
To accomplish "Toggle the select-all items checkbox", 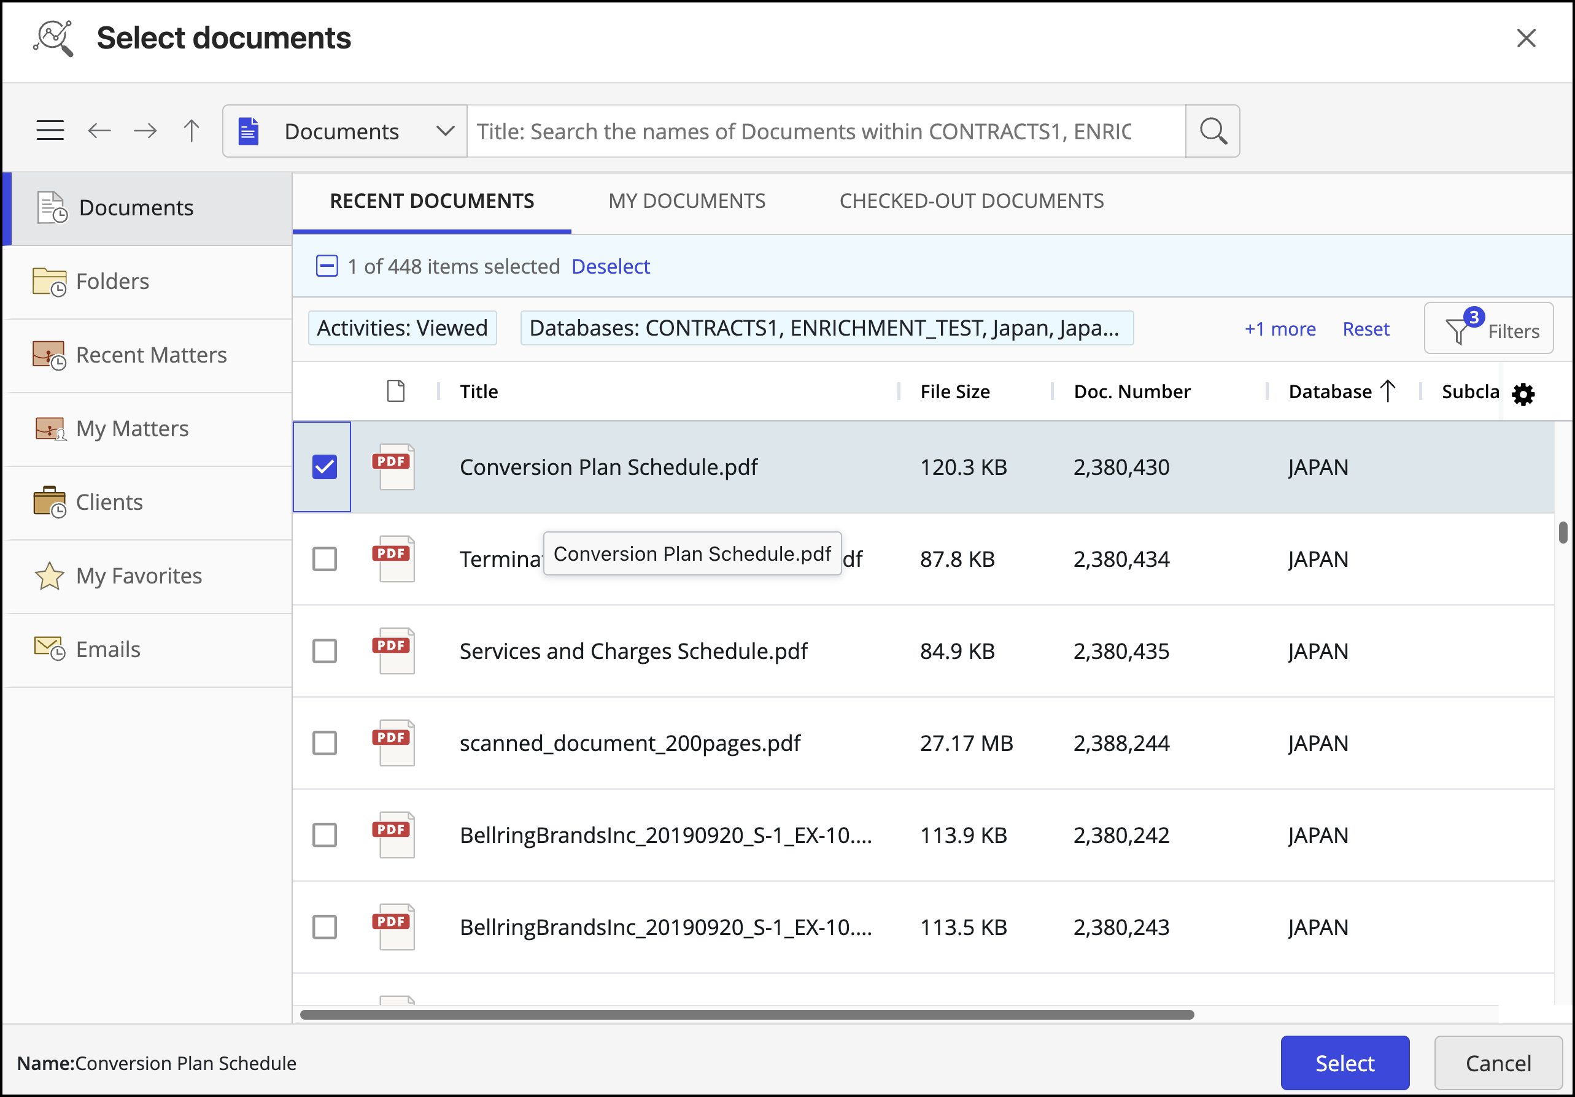I will pyautogui.click(x=327, y=266).
